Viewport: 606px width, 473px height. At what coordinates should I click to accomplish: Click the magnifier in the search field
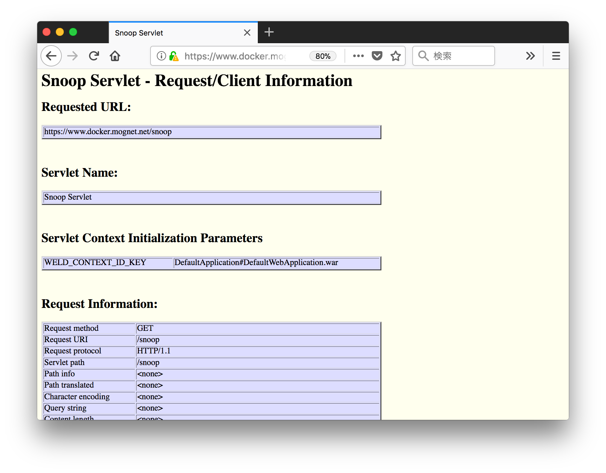[423, 56]
